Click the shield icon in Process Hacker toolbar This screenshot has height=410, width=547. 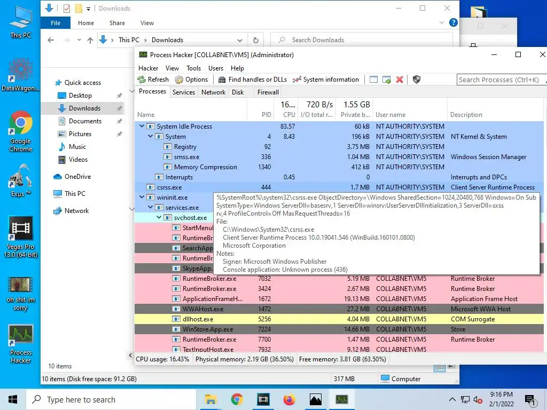pyautogui.click(x=417, y=80)
